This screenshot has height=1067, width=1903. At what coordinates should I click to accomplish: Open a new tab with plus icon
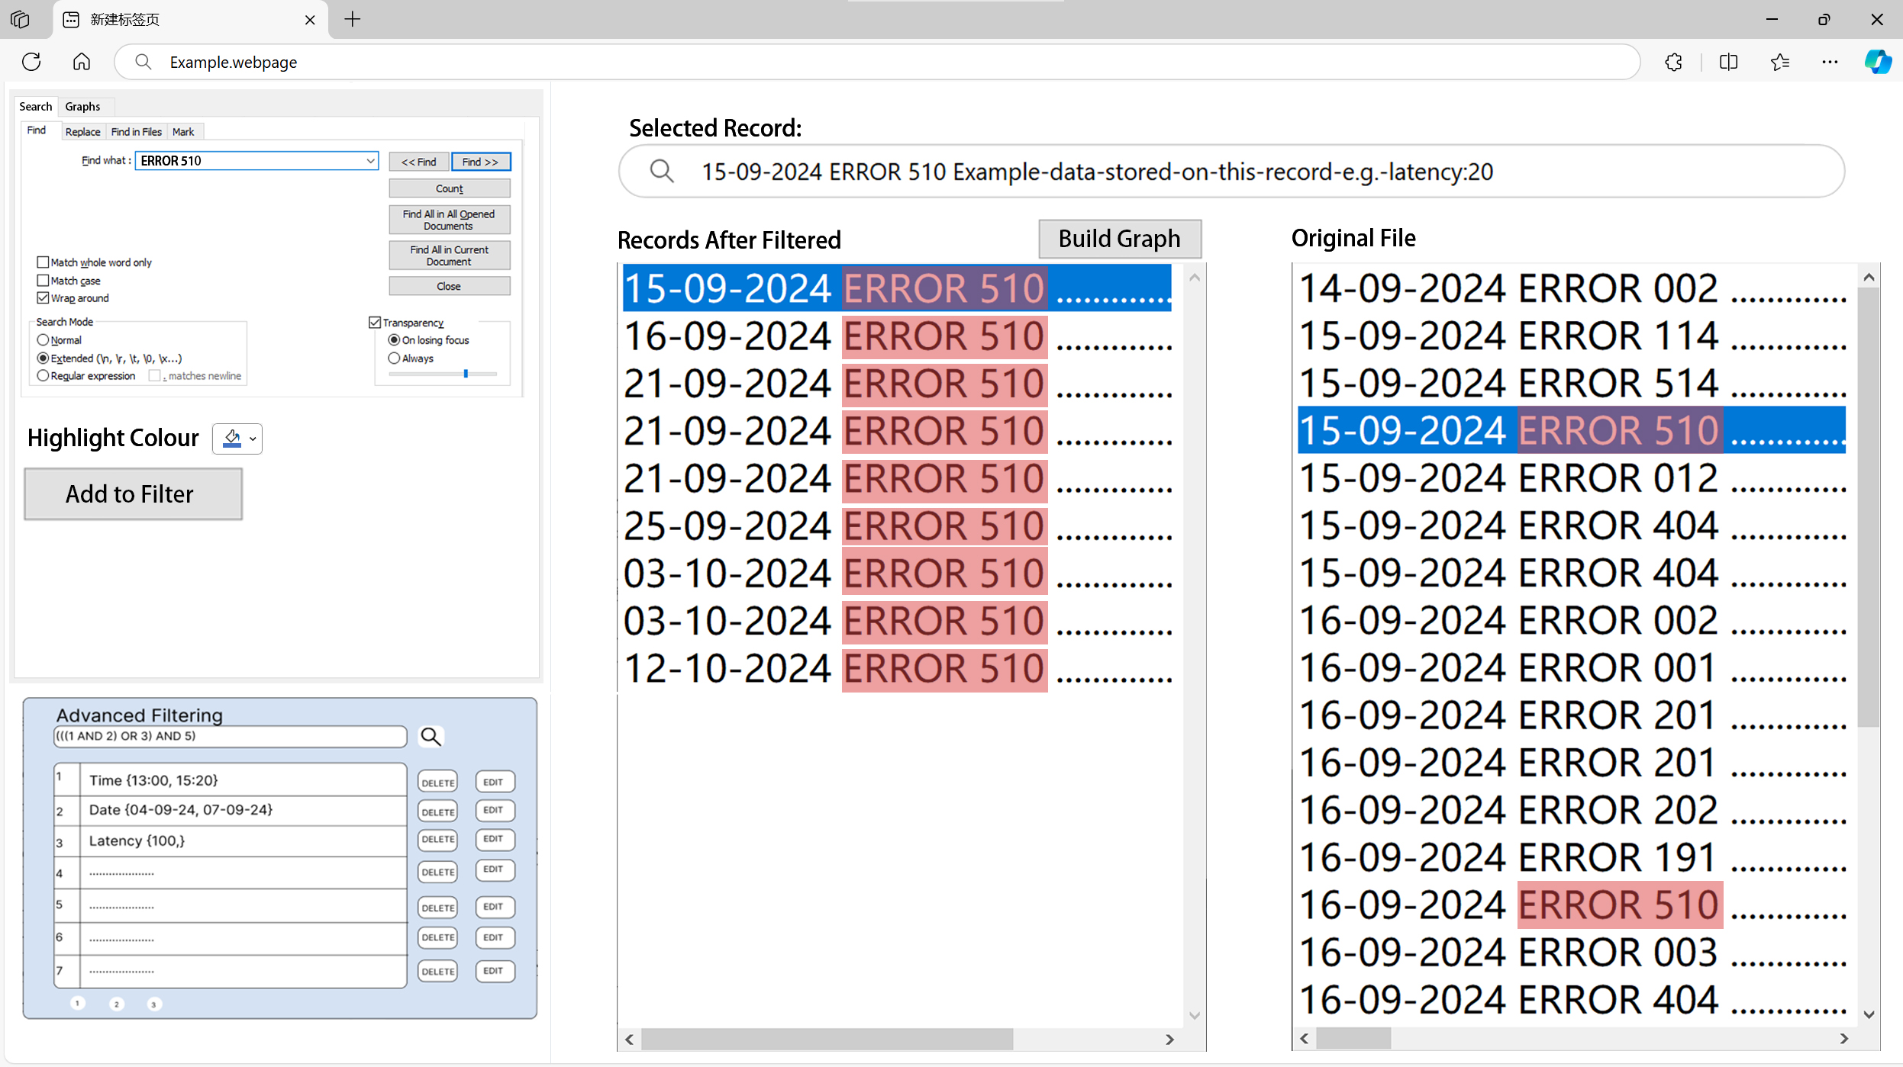(352, 19)
